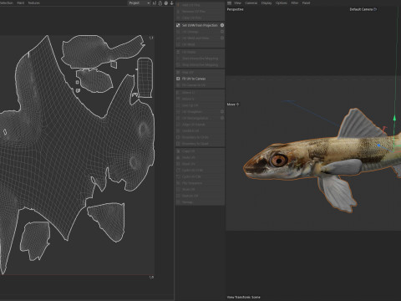This screenshot has height=301, width=401.
Task: Click the Copy UV icon
Action: point(178,151)
